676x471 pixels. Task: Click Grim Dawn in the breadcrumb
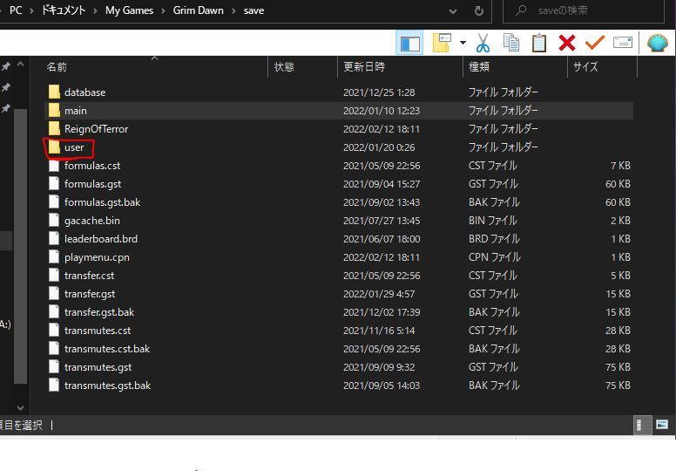[198, 10]
